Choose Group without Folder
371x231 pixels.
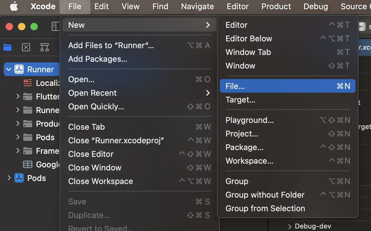click(265, 195)
